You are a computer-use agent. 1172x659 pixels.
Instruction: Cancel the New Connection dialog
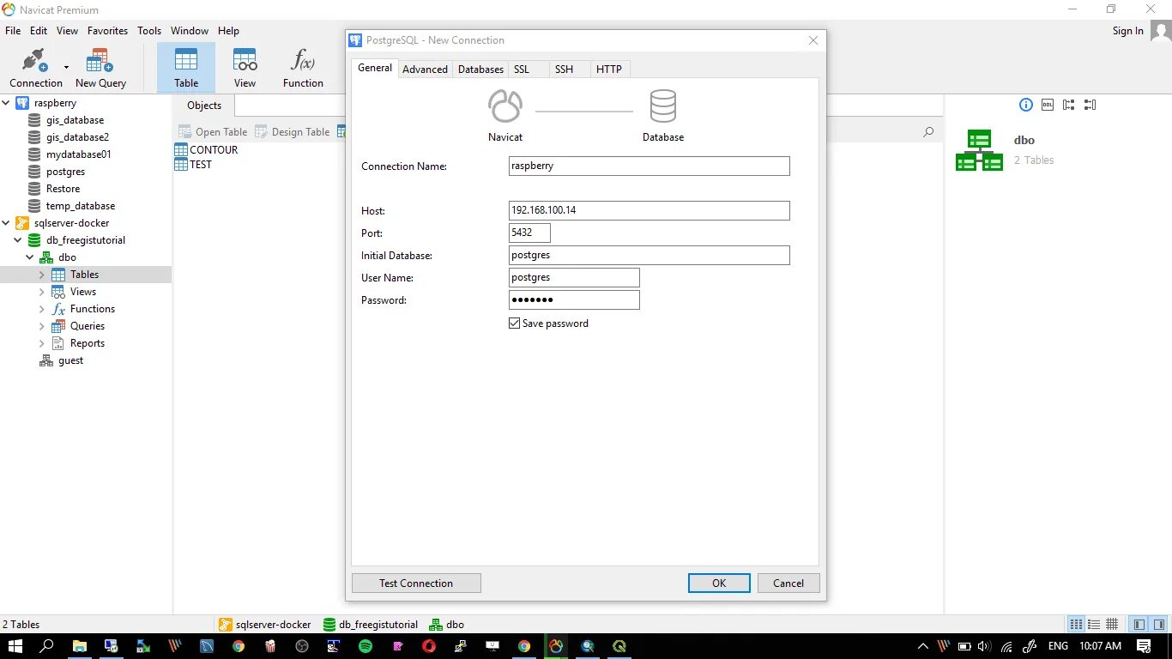(x=788, y=583)
